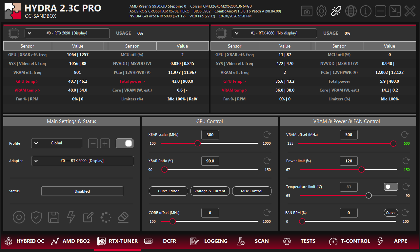Take a screenshot with the camera icon
Screen dimensions: 420x252
coord(307,11)
